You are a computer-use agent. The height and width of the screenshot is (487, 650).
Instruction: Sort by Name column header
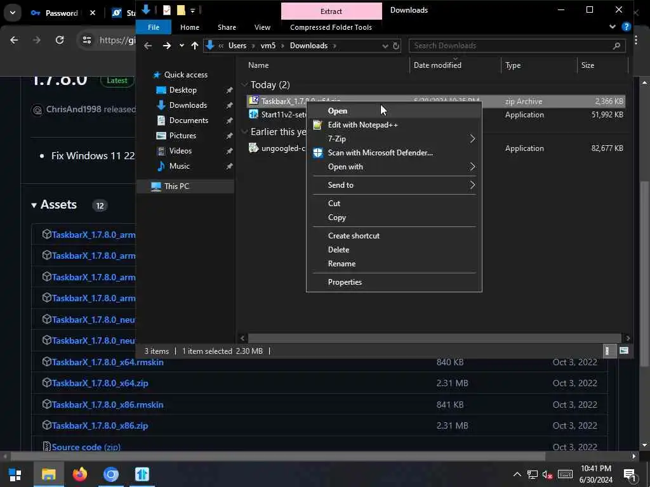point(258,65)
